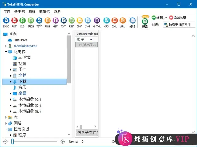Select 本地磁盘 (E:) drive
This screenshot has height=147, width=197.
(x=30, y=111)
